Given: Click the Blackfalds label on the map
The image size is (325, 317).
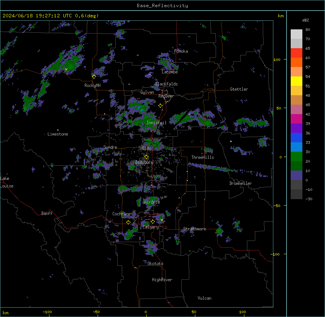Looking at the screenshot, I should [x=166, y=84].
